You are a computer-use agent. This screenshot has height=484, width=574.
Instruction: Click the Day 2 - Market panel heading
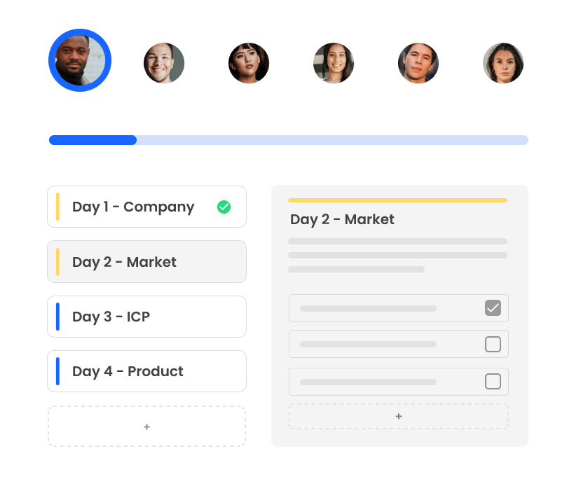(x=342, y=219)
